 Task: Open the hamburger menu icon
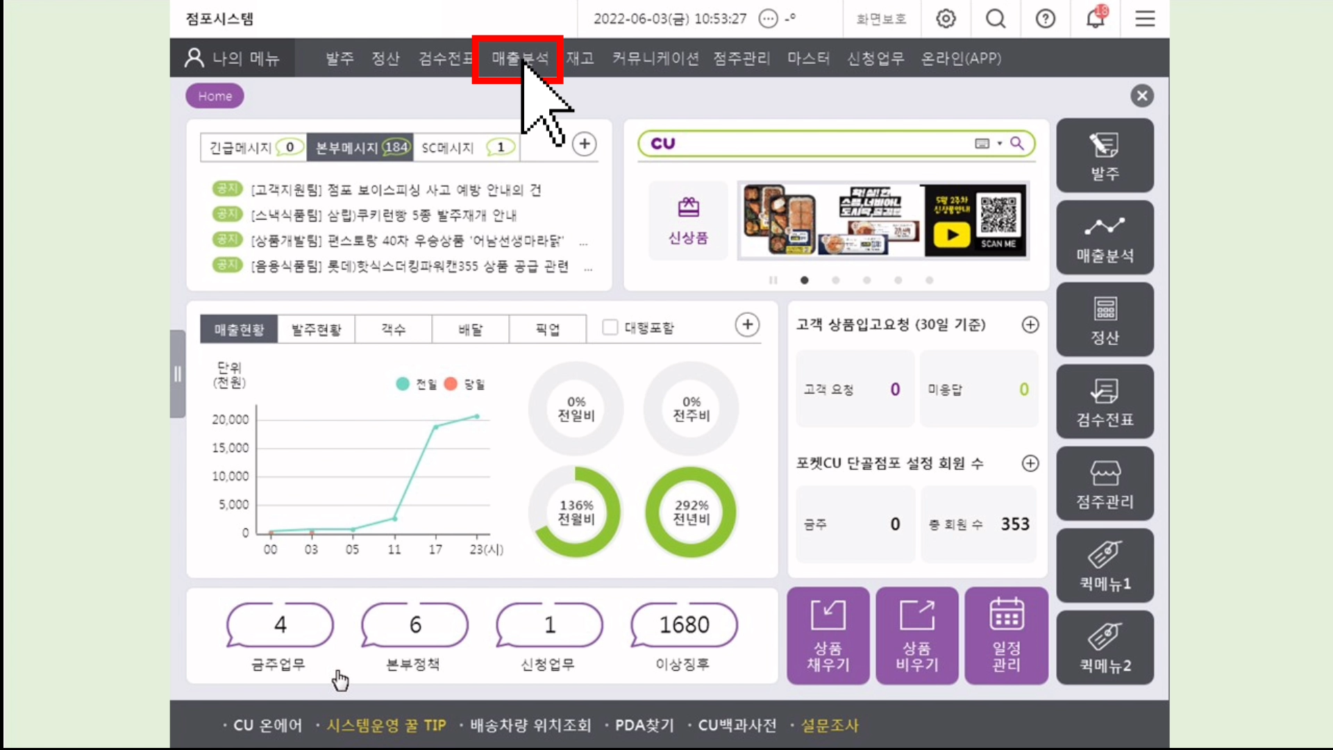click(x=1145, y=19)
